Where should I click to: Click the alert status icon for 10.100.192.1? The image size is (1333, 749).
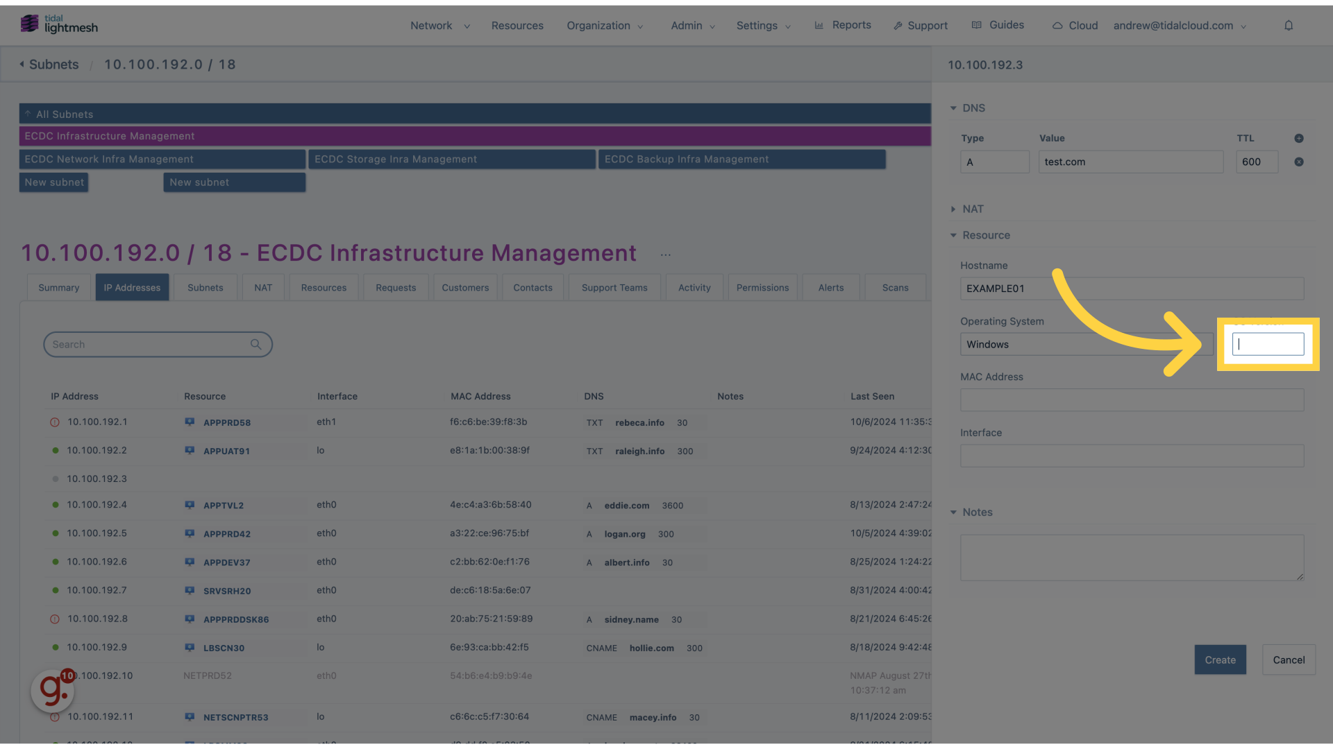[55, 422]
